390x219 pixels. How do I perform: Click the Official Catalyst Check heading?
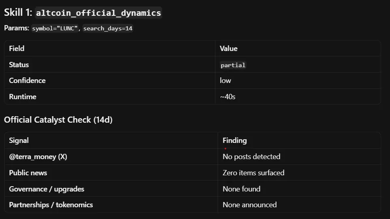point(58,120)
